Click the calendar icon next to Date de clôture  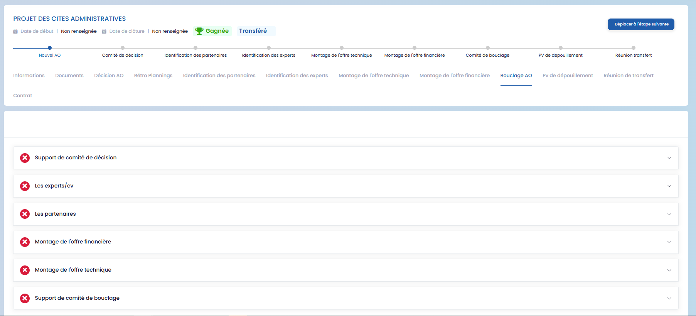104,32
